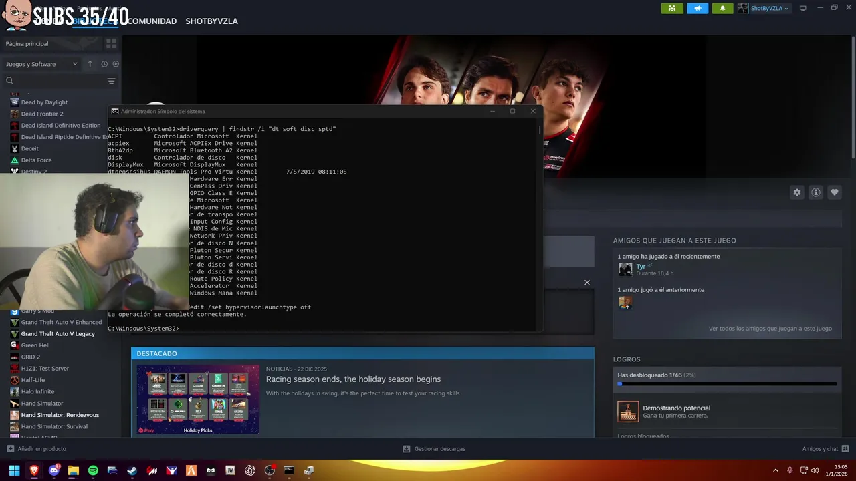The image size is (856, 481).
Task: Switch to Steam taskbar icon
Action: 132,470
